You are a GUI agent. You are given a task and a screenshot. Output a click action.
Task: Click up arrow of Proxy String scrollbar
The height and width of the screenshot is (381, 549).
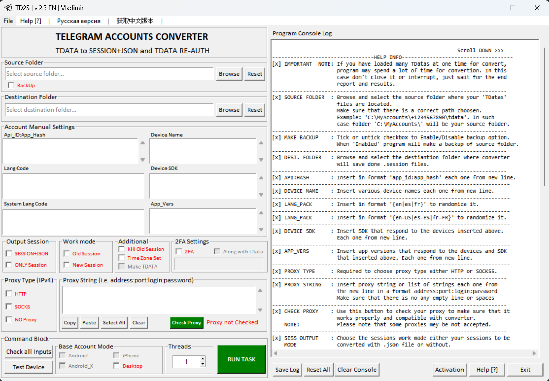[x=260, y=290]
